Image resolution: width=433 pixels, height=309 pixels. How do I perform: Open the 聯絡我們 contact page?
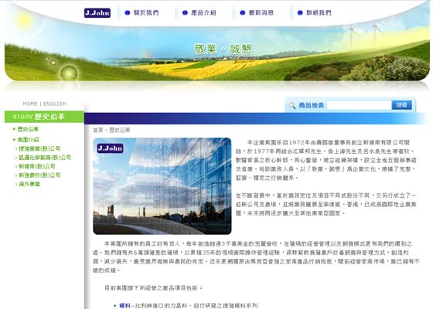[319, 12]
